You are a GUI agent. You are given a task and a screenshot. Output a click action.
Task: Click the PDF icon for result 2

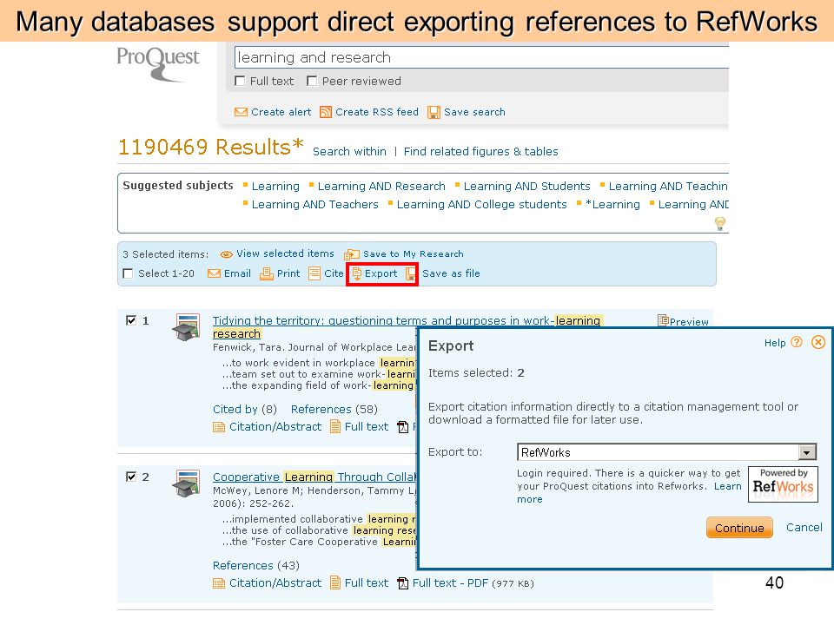pyautogui.click(x=403, y=583)
